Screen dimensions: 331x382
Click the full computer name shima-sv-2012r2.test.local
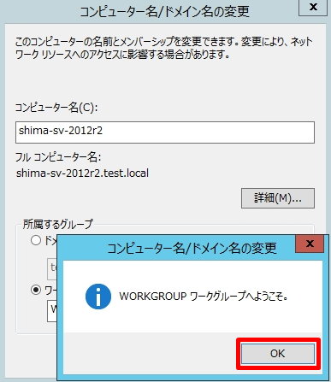[x=82, y=173]
